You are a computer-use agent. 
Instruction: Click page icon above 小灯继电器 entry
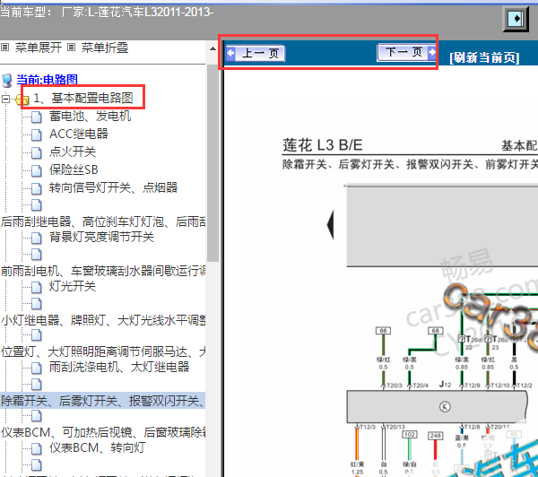37,304
